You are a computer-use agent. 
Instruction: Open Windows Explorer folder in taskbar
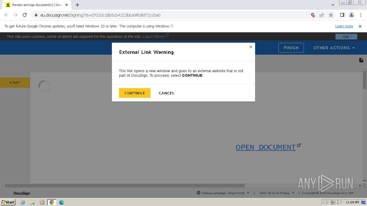(x=32, y=202)
